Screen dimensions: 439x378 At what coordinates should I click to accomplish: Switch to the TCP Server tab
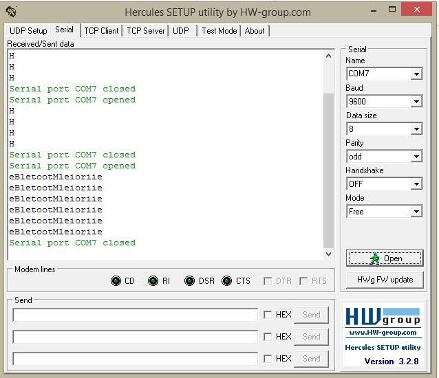(146, 31)
